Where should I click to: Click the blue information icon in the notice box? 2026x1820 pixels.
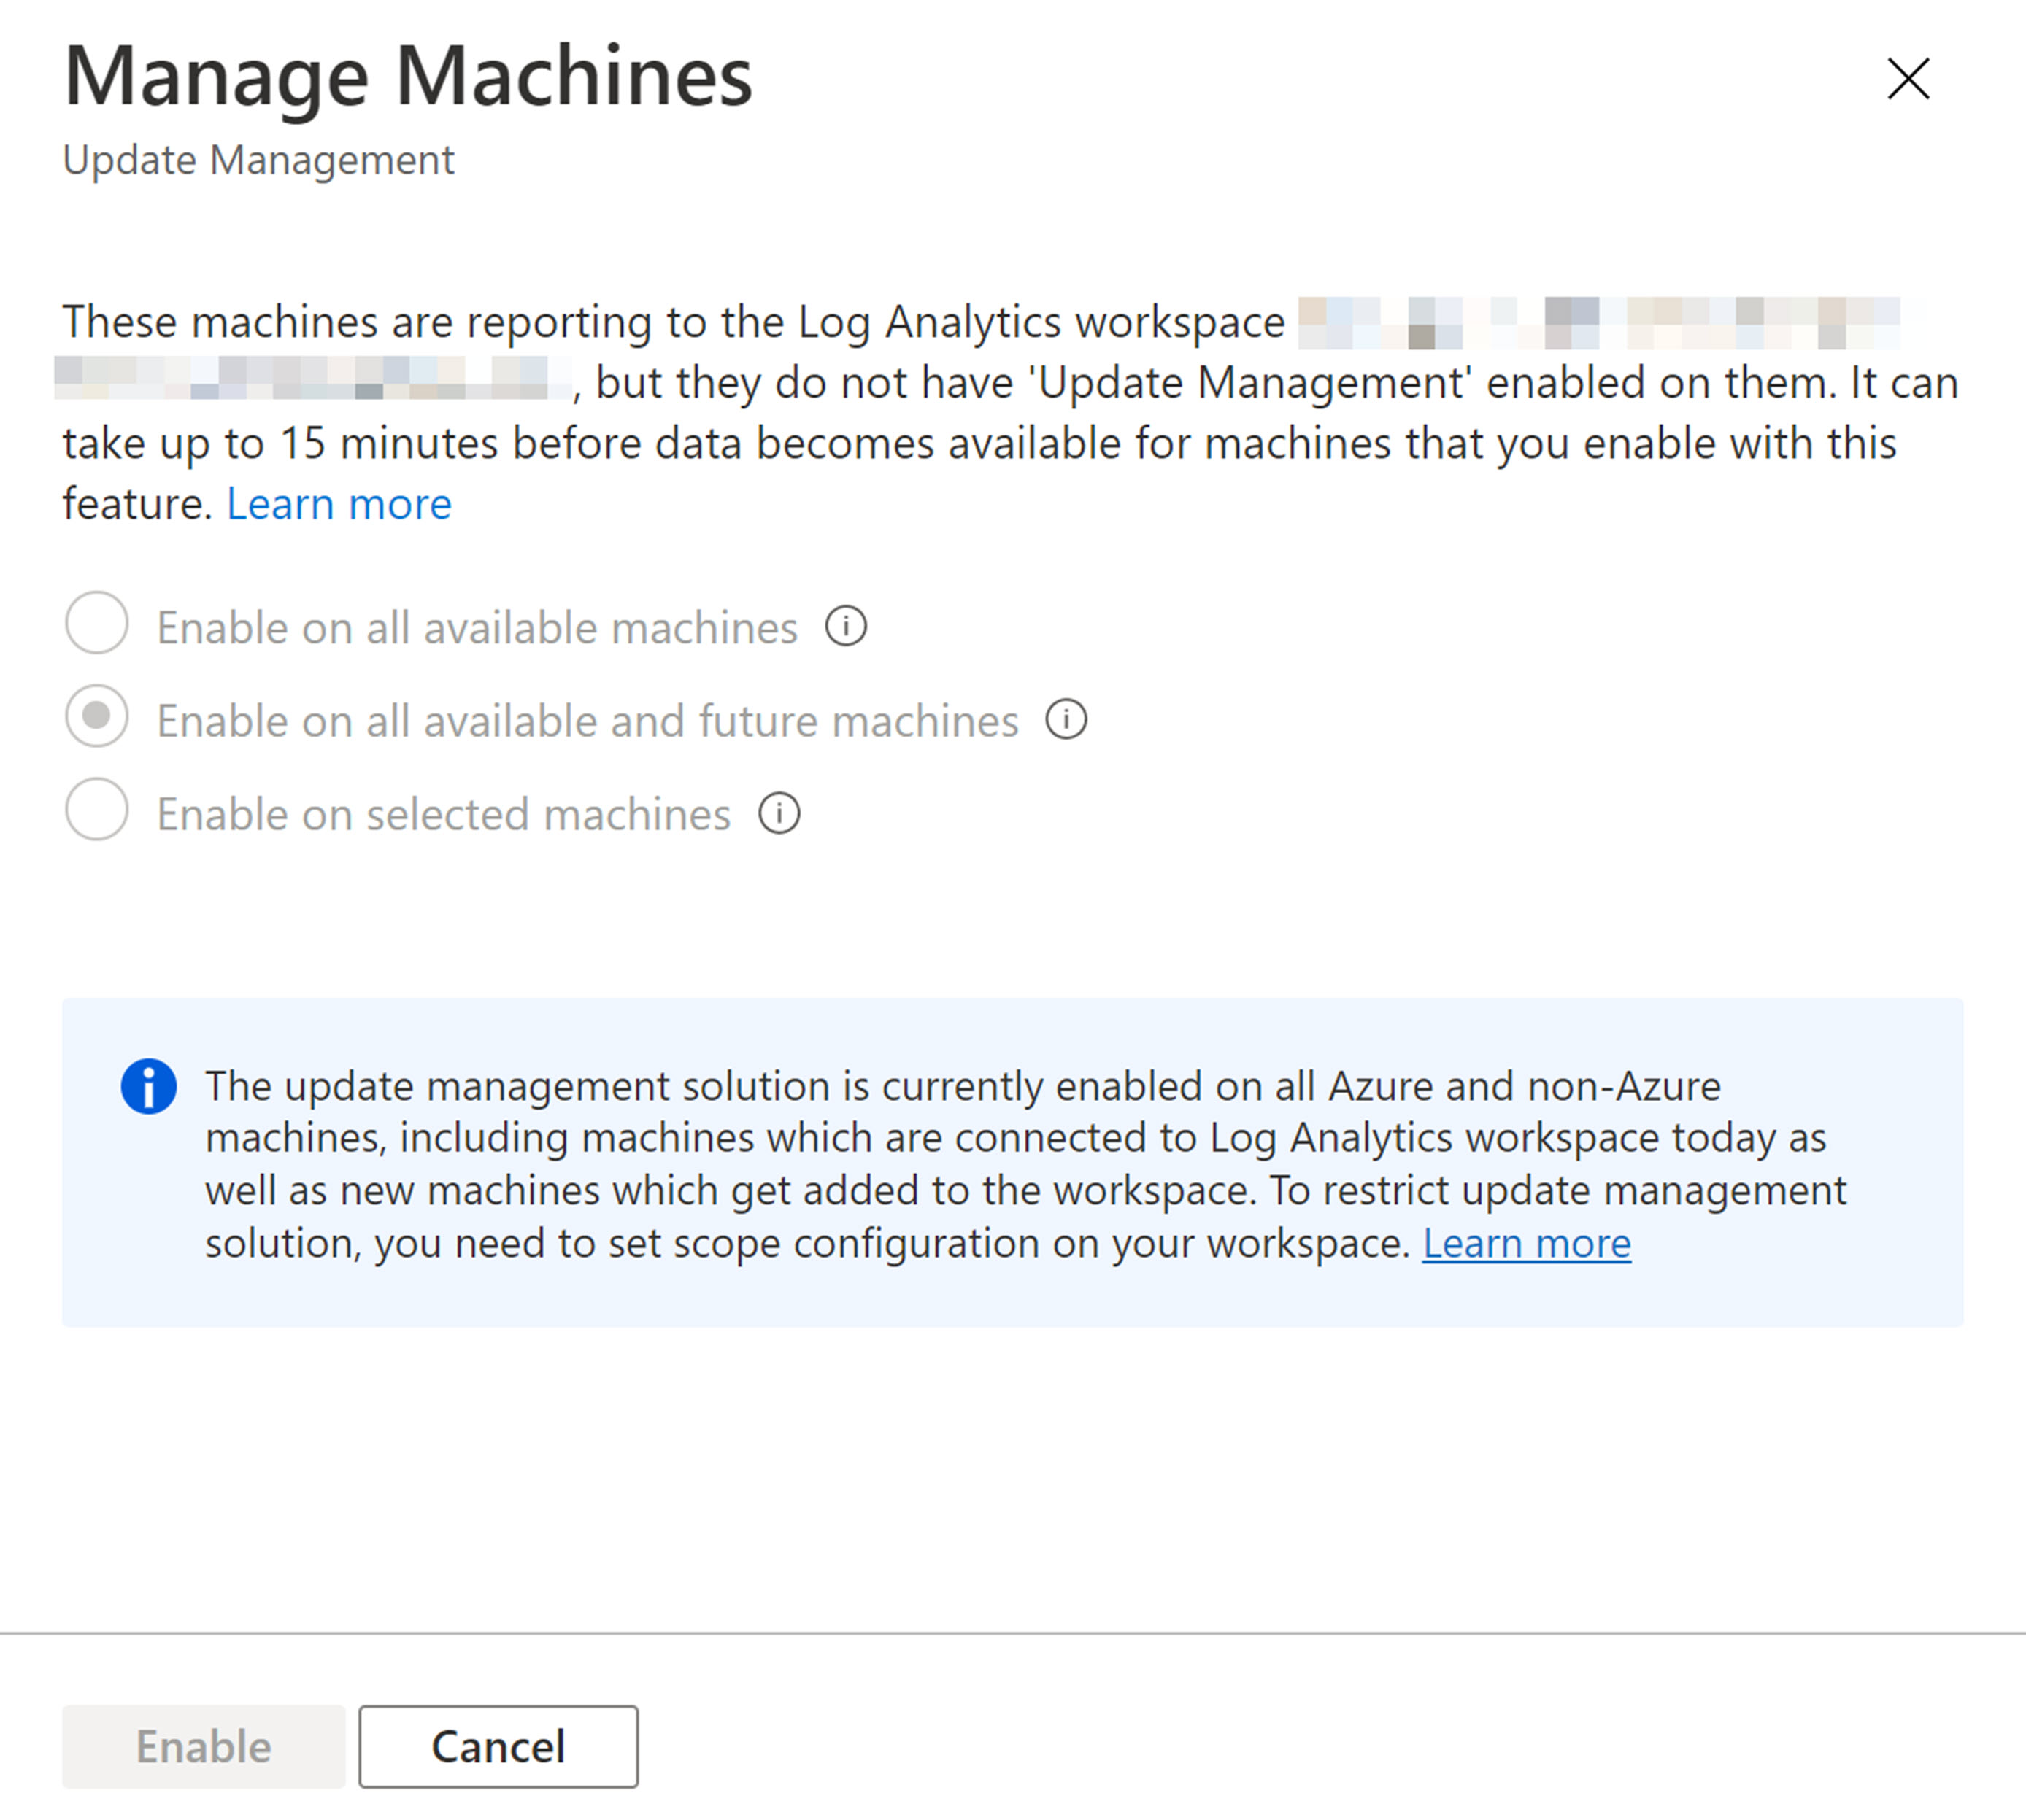[x=149, y=1086]
